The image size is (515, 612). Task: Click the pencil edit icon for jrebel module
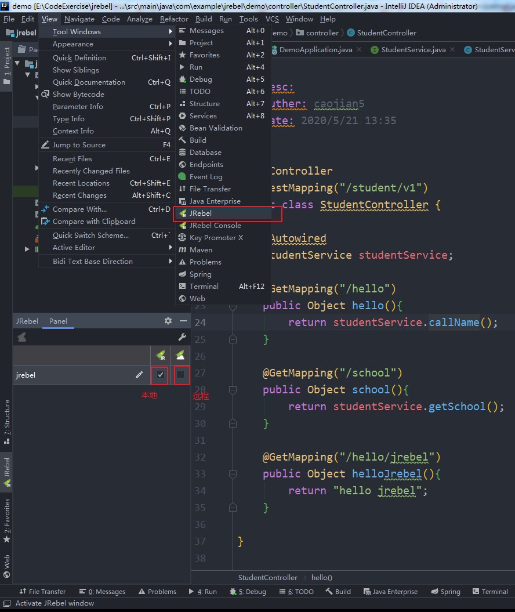tap(139, 375)
